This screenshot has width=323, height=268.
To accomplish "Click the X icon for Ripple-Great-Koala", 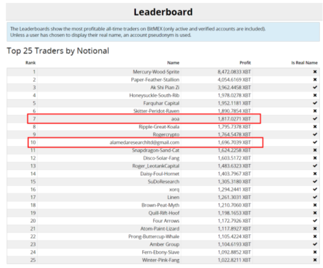I will pos(315,126).
